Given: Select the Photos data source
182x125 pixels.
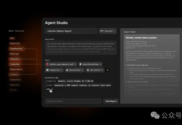Looking at the screenshot, I should [13, 90].
